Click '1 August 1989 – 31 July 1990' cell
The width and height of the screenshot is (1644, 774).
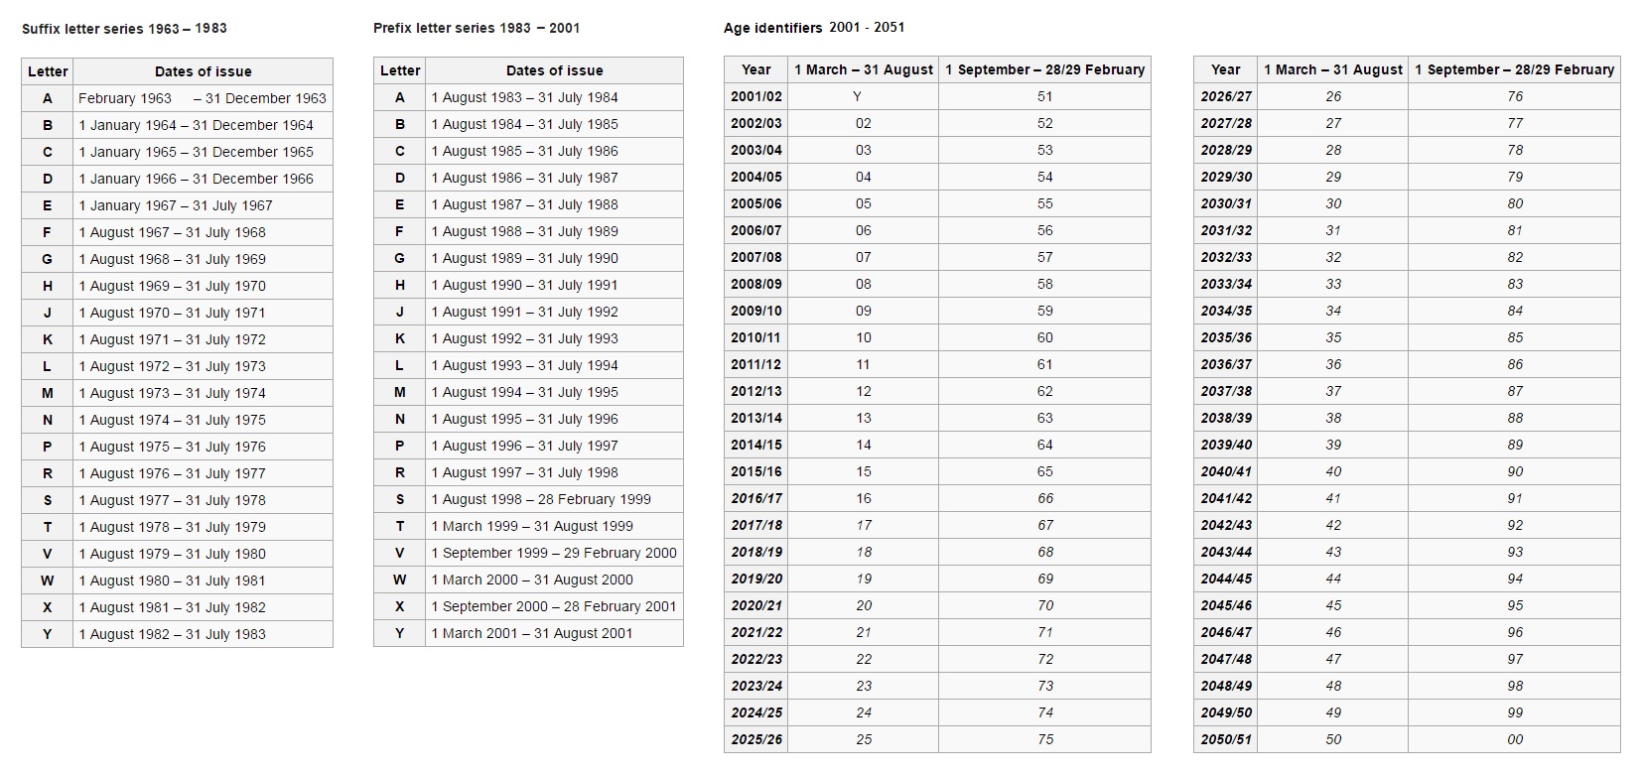coord(554,258)
